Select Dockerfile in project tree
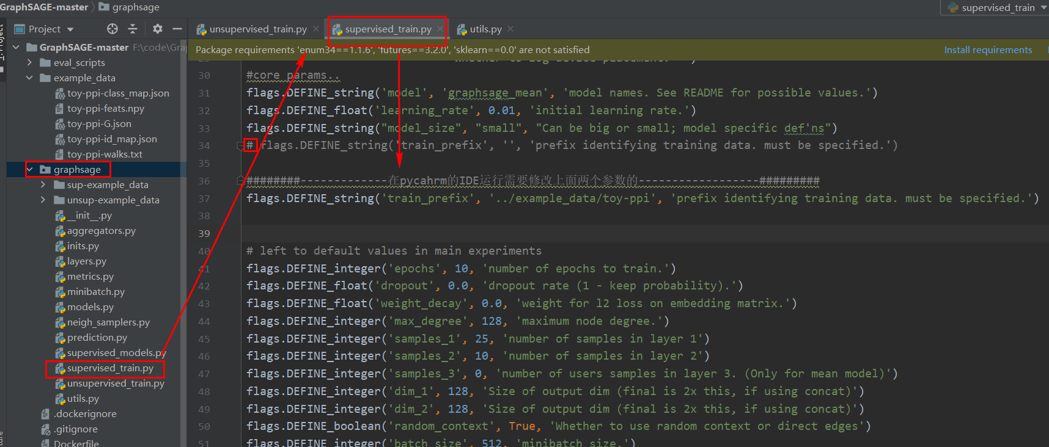This screenshot has height=447, width=1049. tap(76, 443)
